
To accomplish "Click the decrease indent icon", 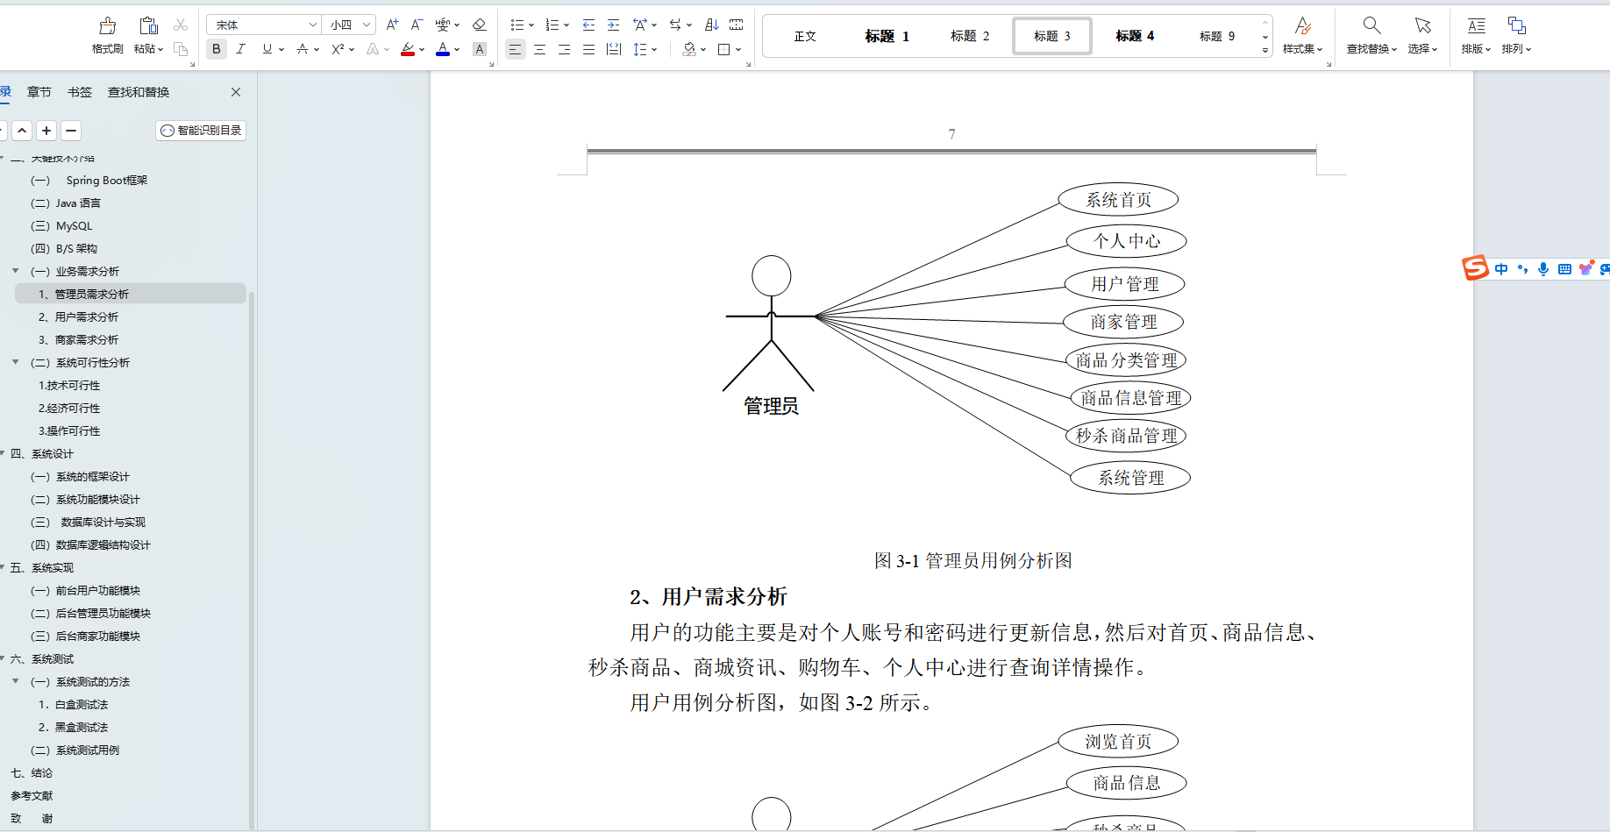I will [x=588, y=25].
